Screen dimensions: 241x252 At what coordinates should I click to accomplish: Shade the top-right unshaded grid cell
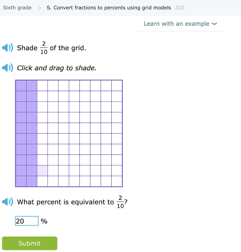[x=117, y=85]
